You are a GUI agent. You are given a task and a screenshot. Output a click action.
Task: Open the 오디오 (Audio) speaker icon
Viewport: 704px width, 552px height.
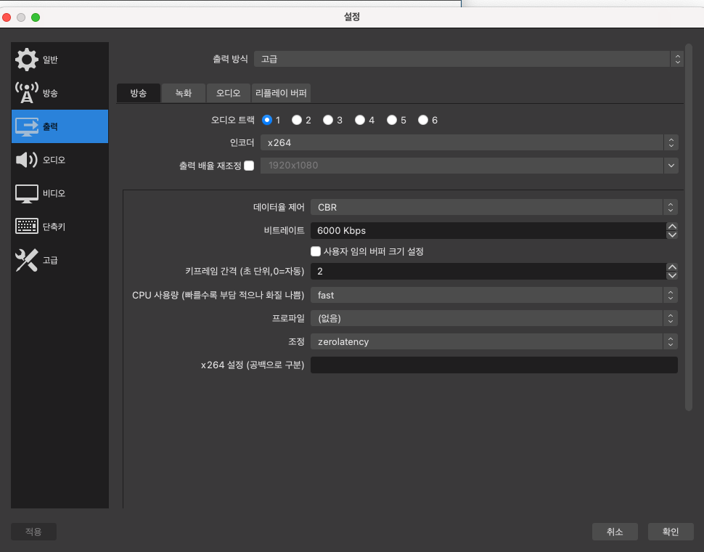[x=27, y=160]
